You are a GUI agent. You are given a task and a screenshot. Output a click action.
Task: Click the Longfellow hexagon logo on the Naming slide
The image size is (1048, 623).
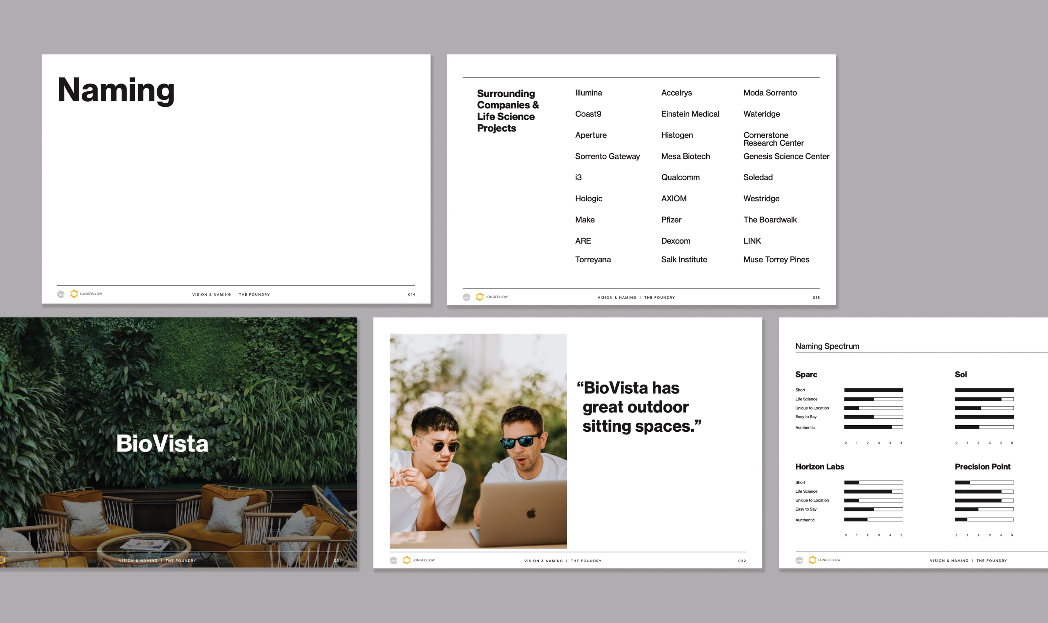tap(74, 294)
